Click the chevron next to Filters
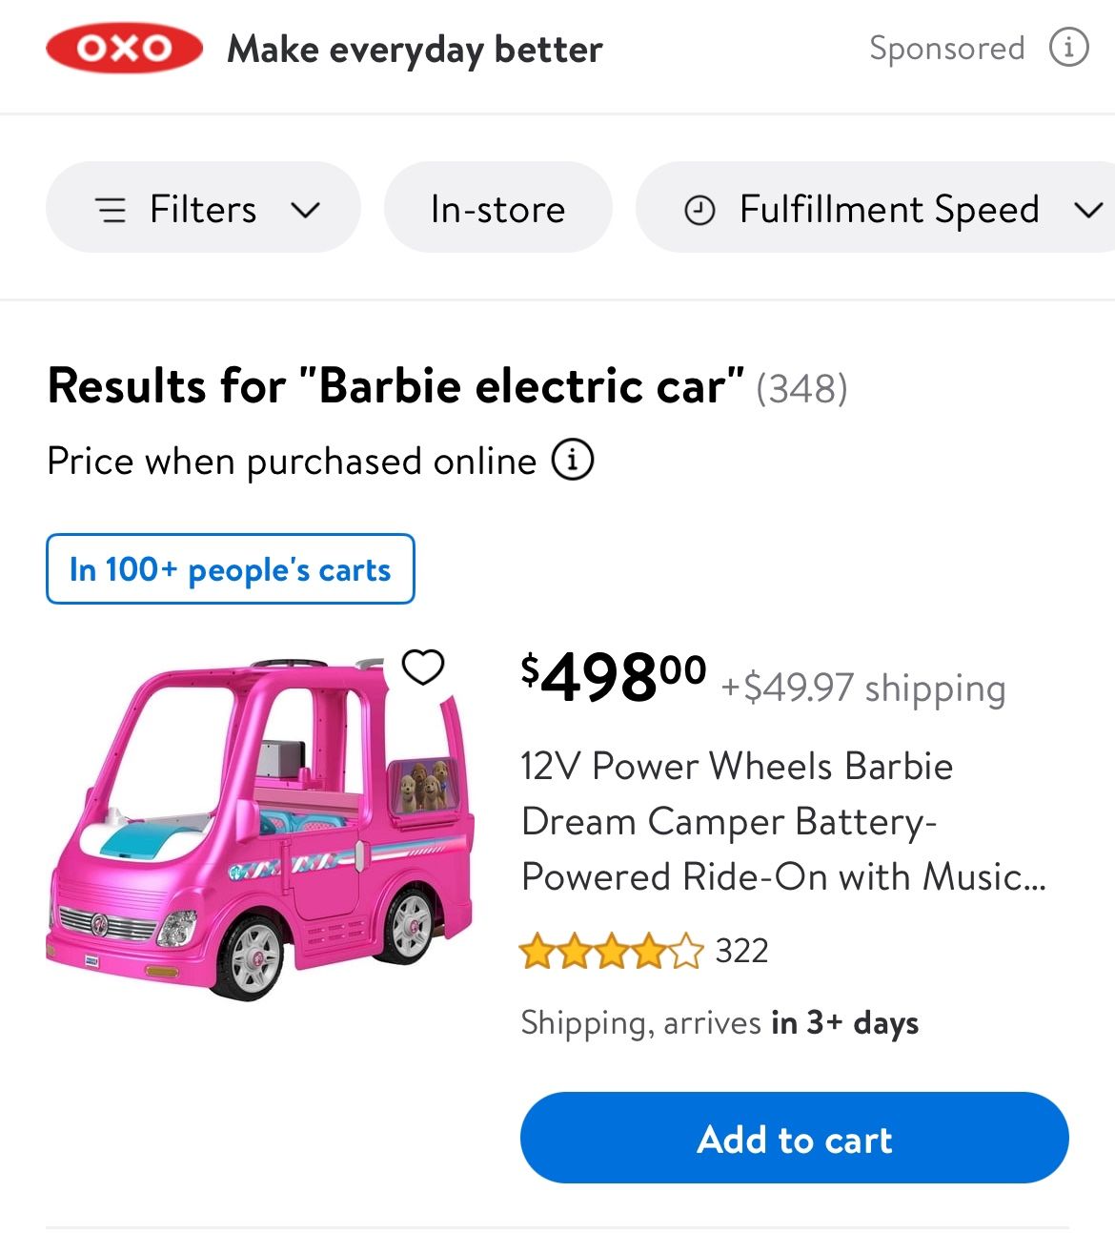 305,209
